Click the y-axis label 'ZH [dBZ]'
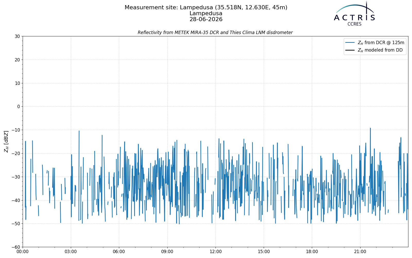412x258 pixels. coord(6,141)
